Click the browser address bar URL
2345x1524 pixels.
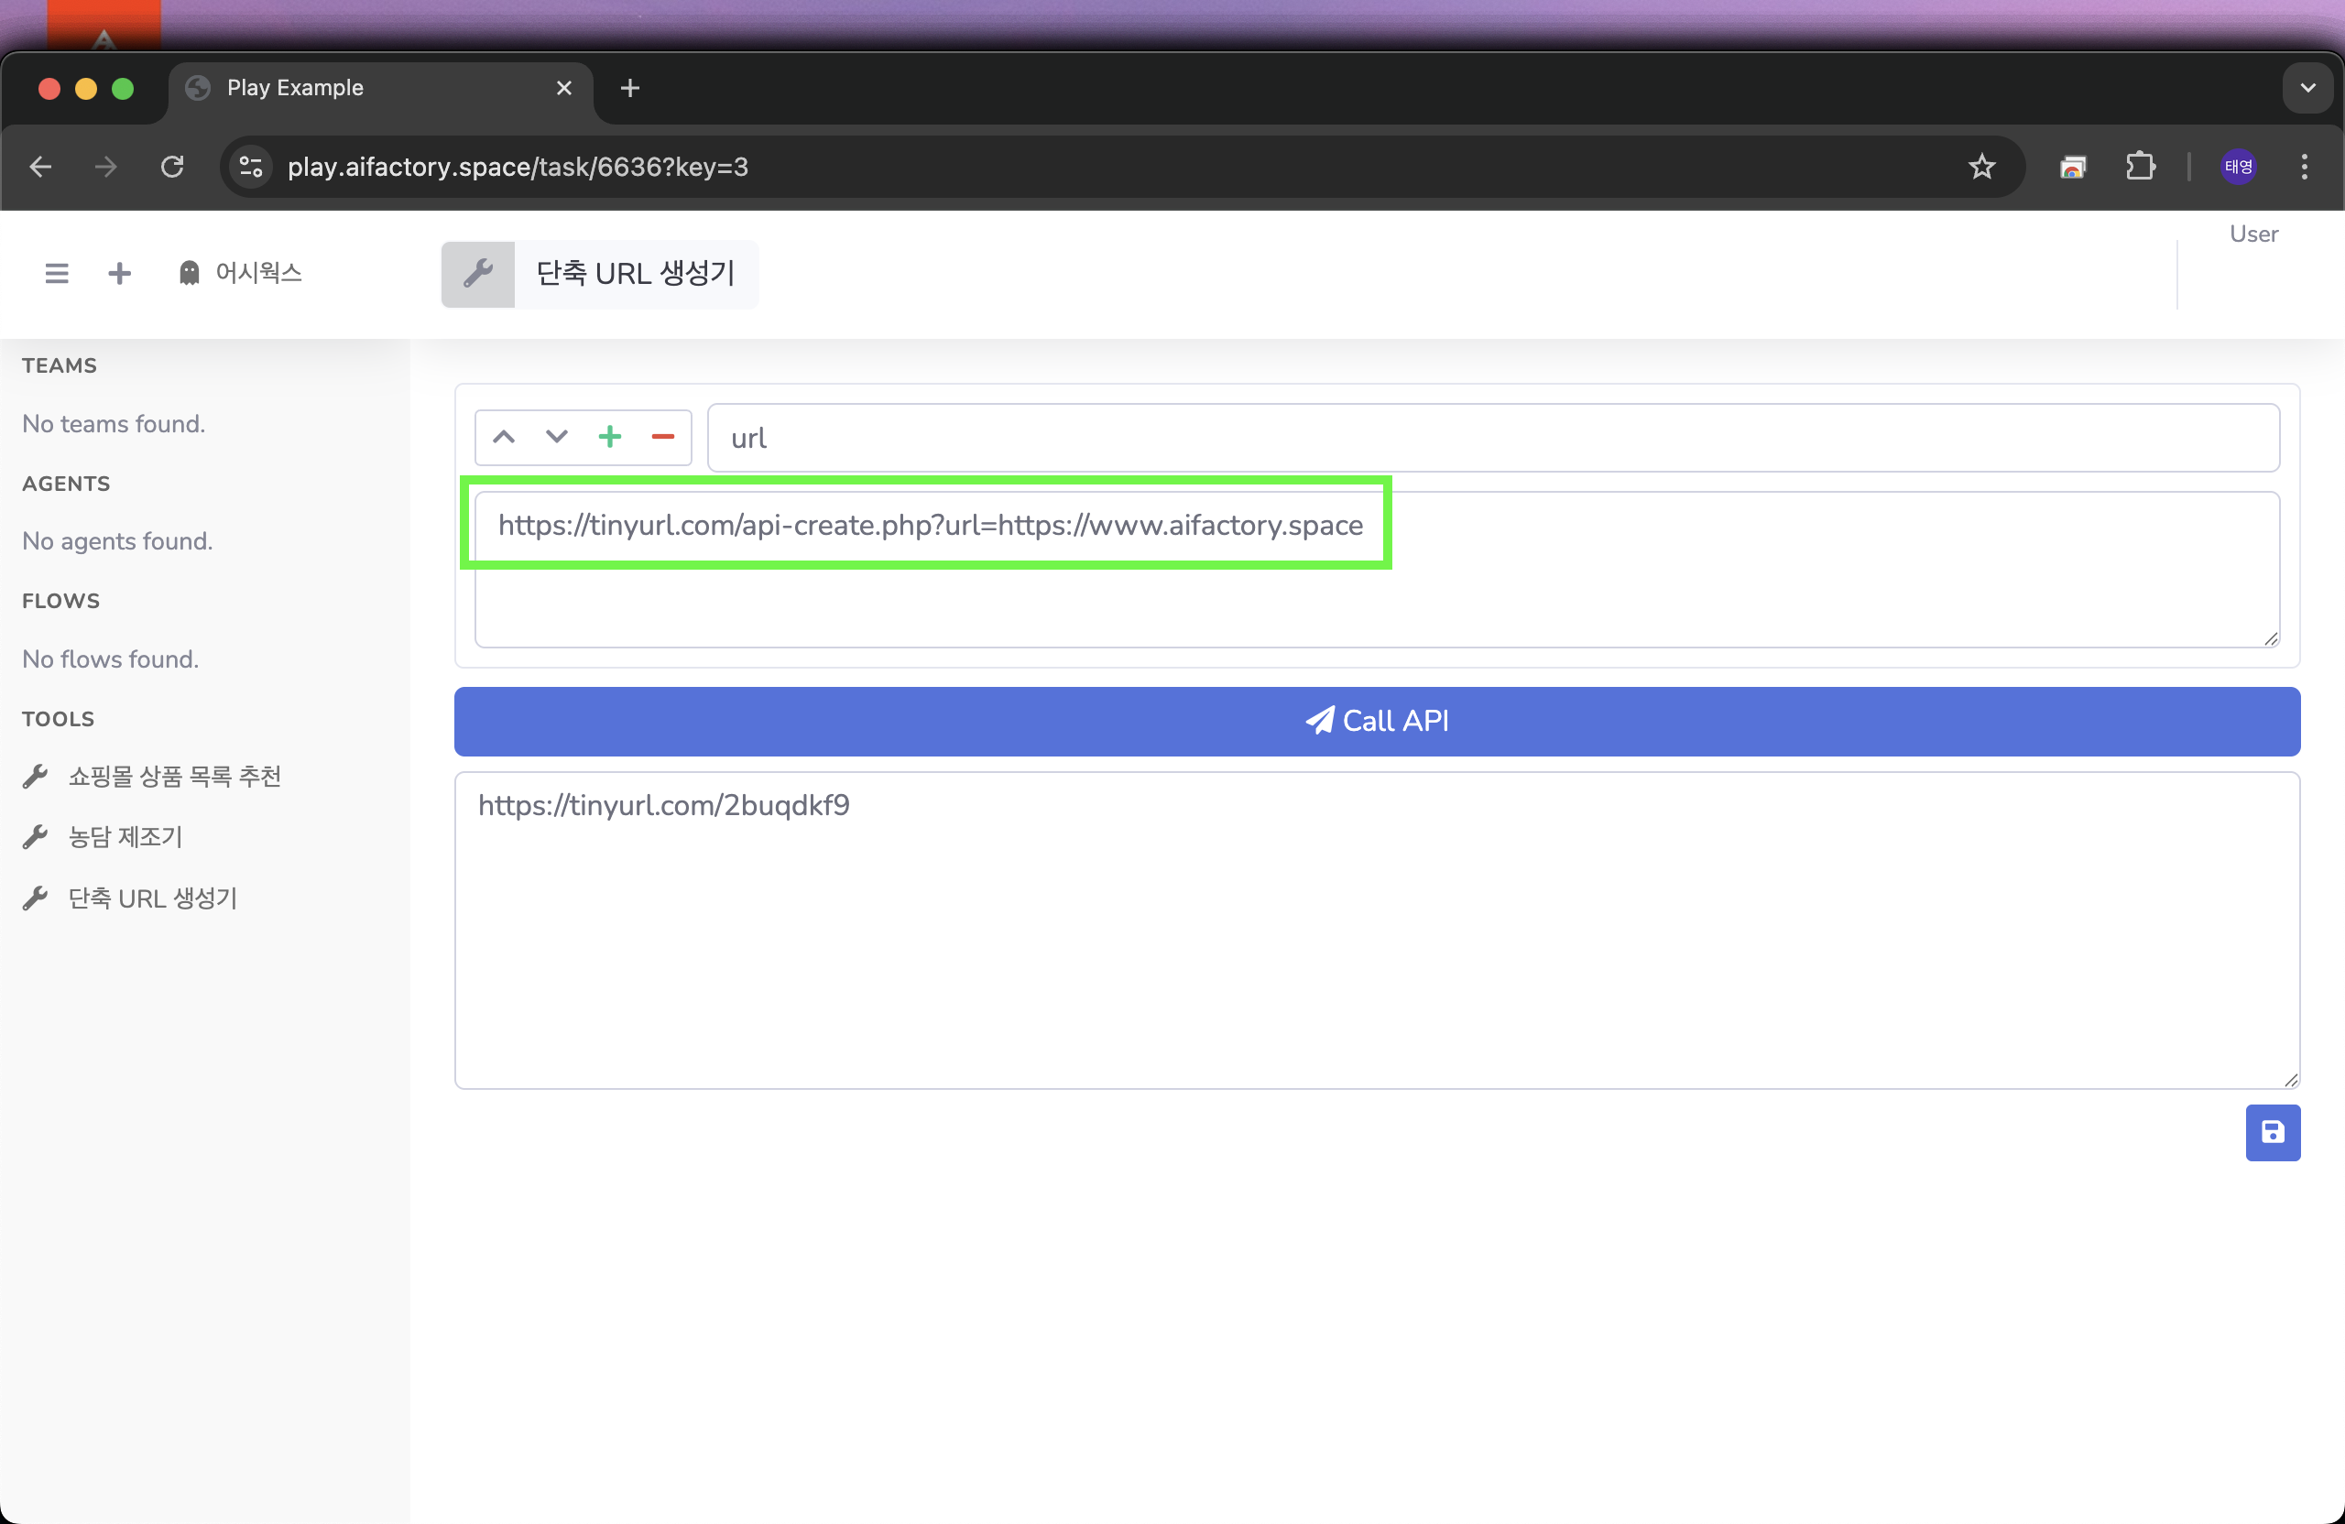[x=518, y=167]
